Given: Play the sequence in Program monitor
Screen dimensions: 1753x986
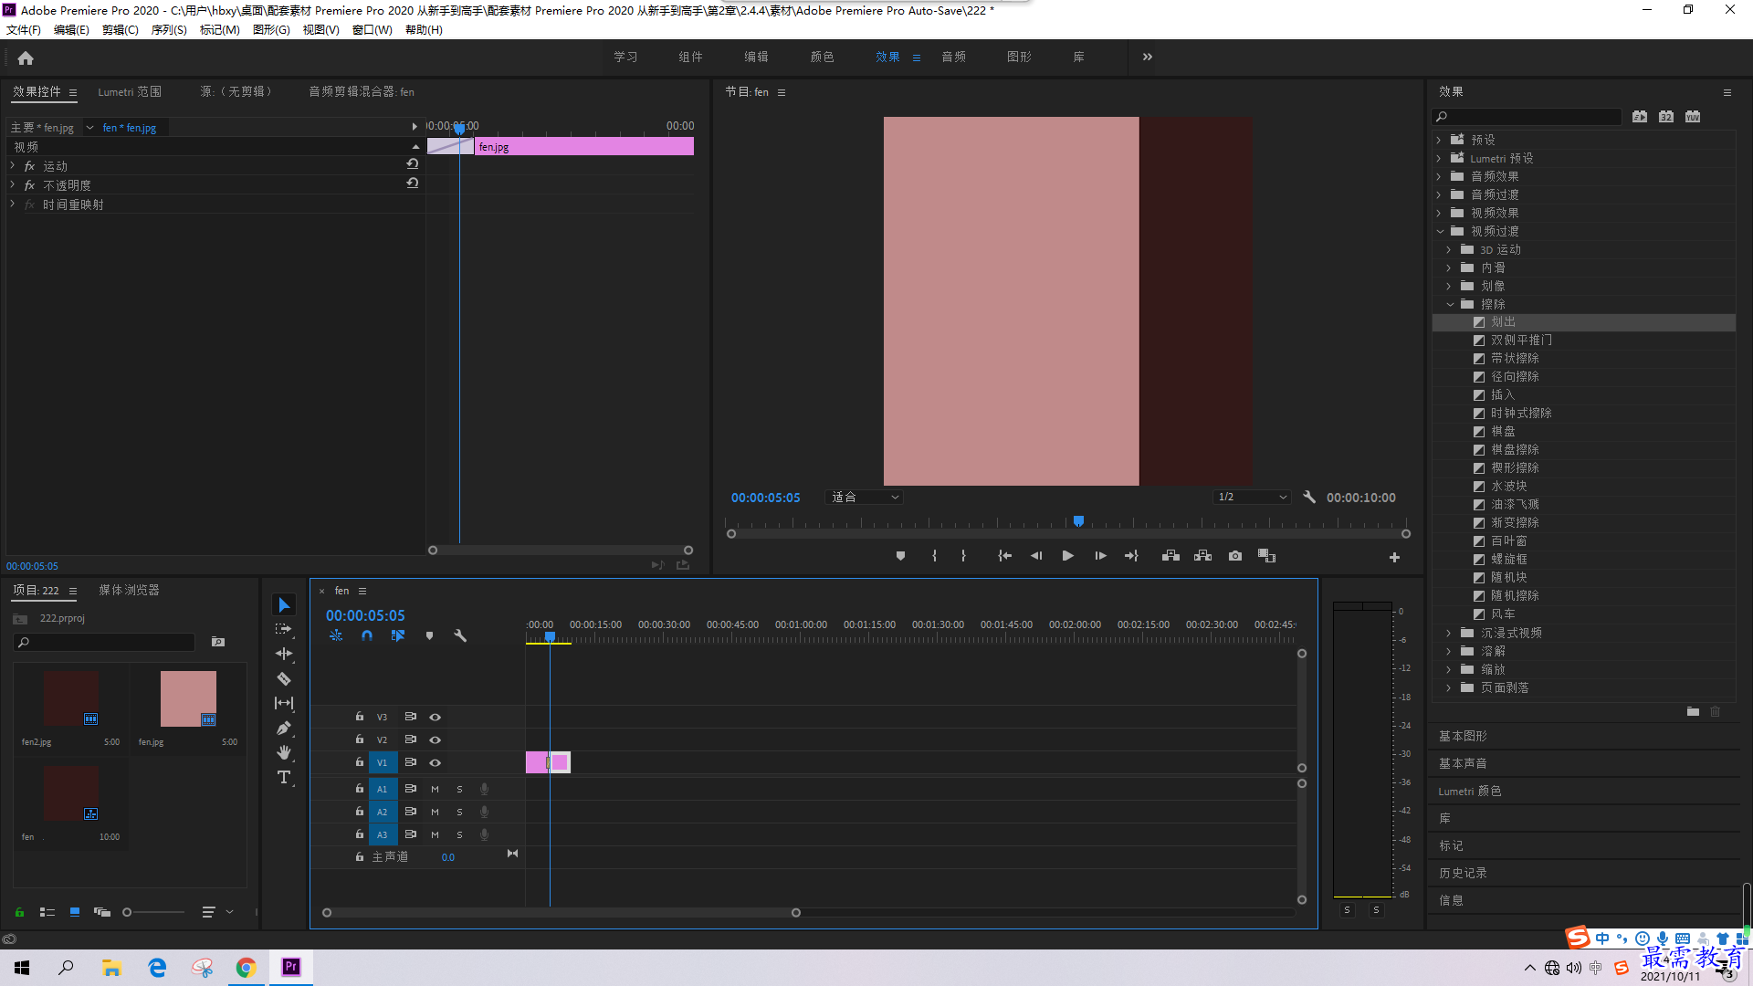Looking at the screenshot, I should [x=1067, y=556].
